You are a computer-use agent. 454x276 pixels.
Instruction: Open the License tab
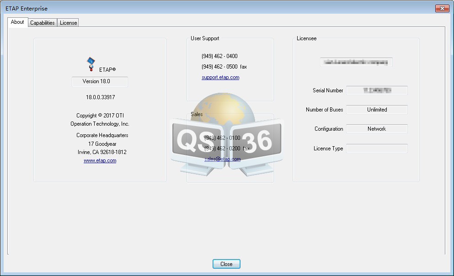point(68,22)
